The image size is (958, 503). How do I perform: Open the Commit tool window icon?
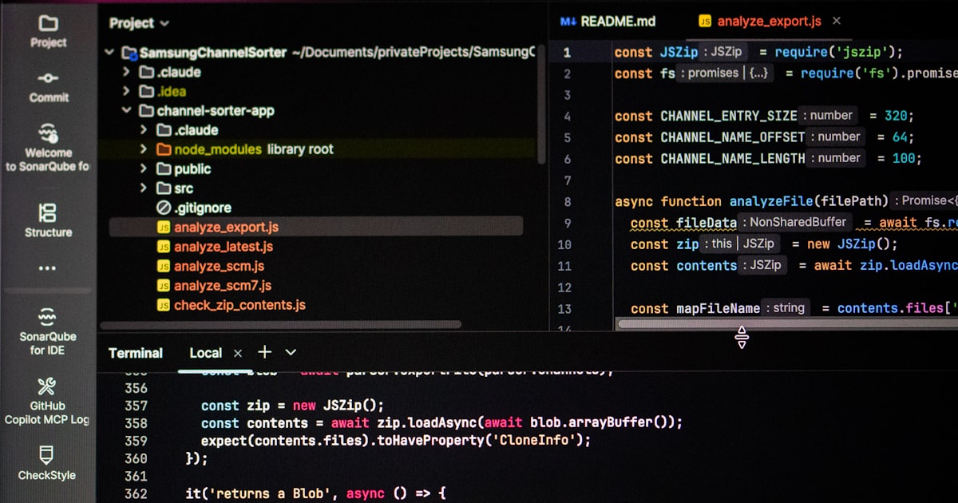coord(49,78)
